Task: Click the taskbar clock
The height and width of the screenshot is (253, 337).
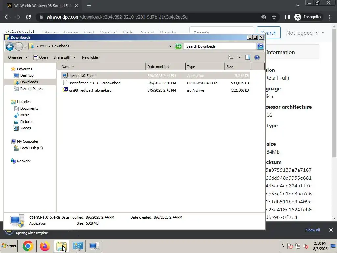Action: [320, 246]
